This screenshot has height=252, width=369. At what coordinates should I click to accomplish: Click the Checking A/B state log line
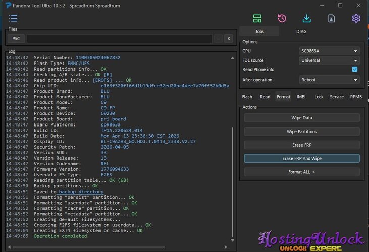(73, 75)
